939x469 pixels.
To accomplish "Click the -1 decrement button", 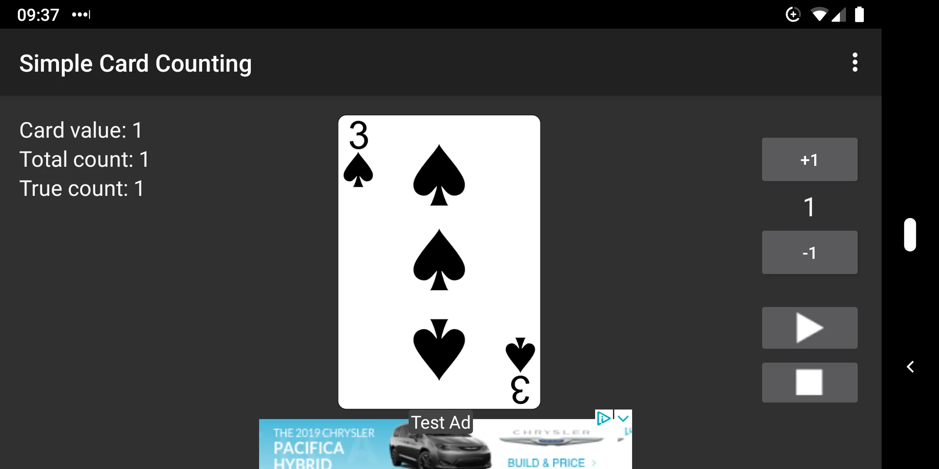I will 809,252.
